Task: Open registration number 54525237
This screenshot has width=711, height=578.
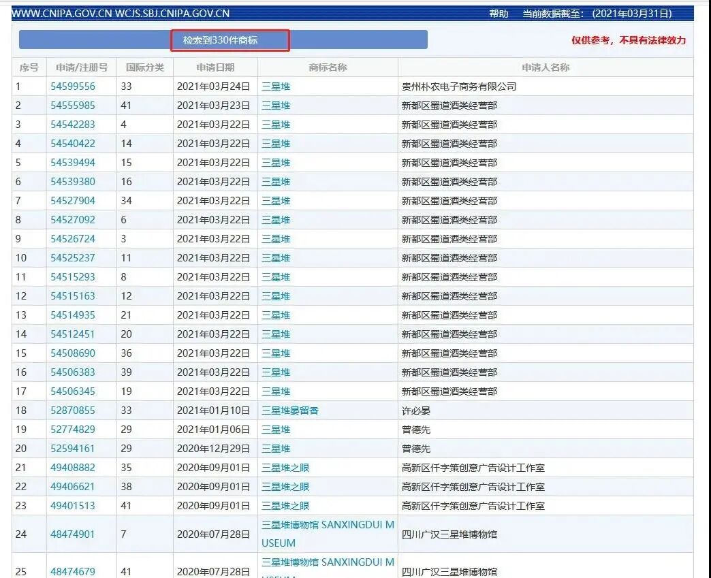Action: (73, 257)
